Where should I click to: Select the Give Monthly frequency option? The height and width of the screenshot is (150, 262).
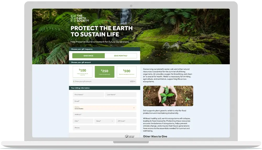pos(121,56)
